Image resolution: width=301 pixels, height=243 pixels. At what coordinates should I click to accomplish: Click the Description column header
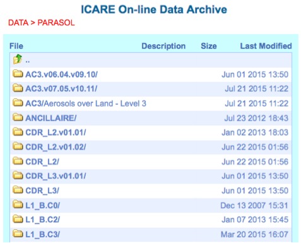click(163, 46)
